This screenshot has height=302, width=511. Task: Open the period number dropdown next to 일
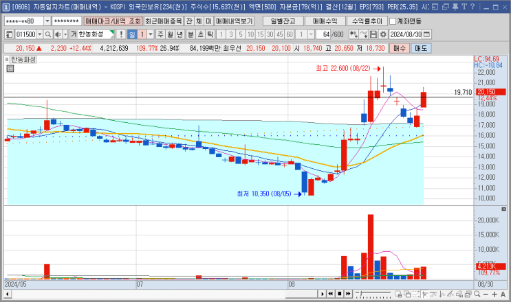point(151,34)
